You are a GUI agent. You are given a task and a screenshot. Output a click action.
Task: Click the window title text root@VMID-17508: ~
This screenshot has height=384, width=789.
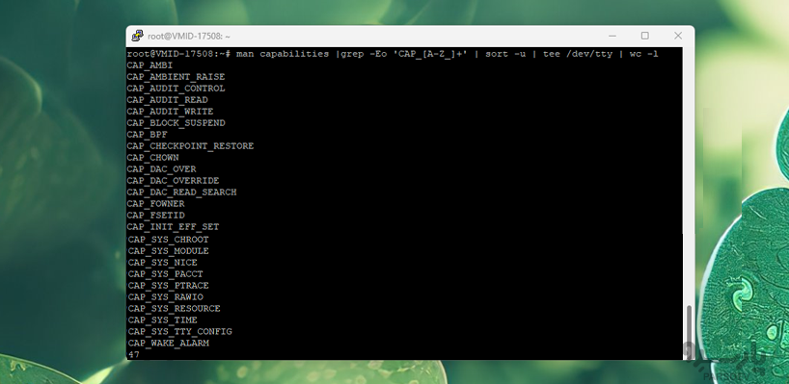coord(189,37)
